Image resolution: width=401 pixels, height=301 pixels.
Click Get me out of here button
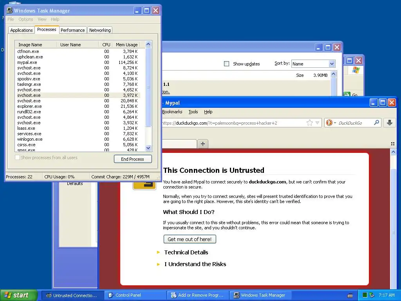[x=190, y=239]
